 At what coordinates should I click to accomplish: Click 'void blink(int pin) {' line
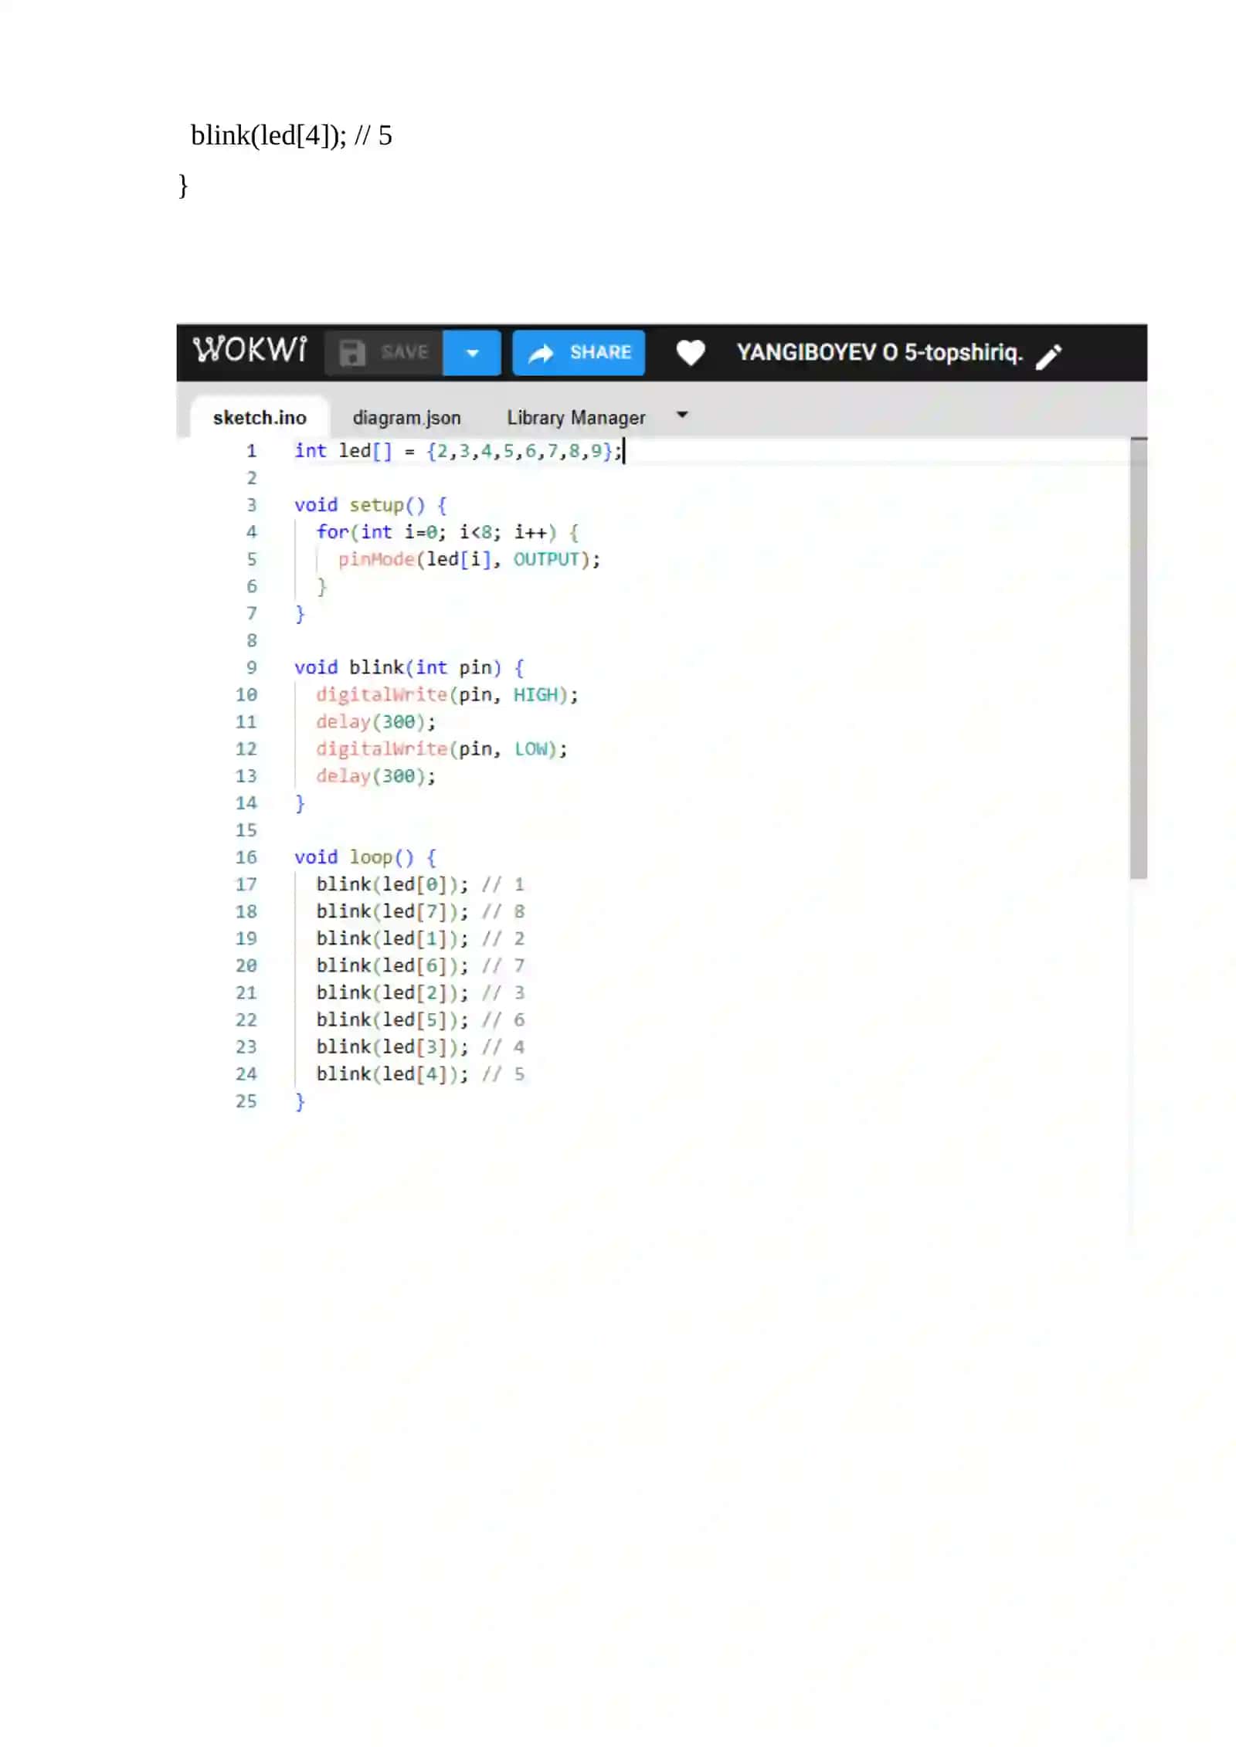[x=409, y=667]
